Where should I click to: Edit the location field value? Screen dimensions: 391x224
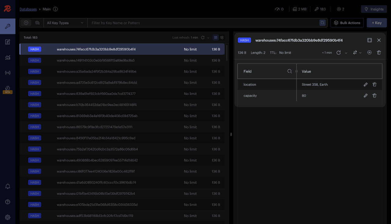366,85
